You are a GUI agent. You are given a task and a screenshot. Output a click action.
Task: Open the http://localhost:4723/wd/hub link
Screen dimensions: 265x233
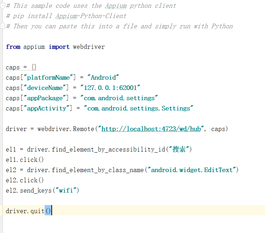pos(151,129)
